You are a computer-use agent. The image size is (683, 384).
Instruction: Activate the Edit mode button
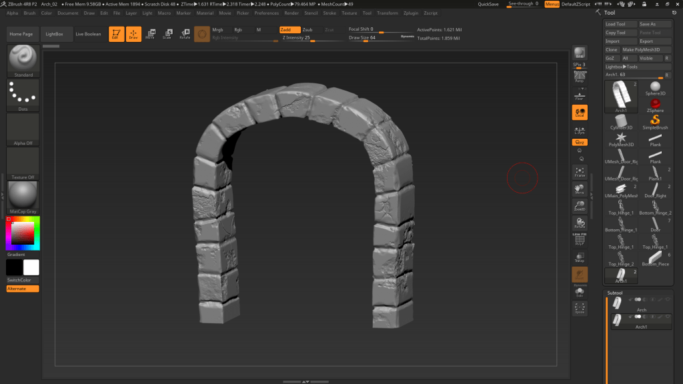(116, 34)
